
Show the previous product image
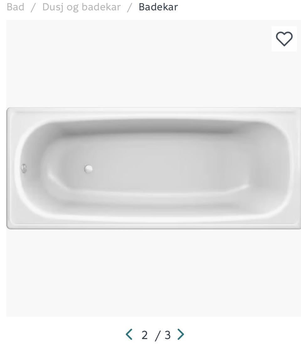129,334
